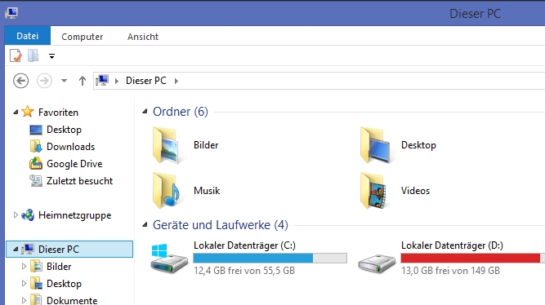545x305 pixels.
Task: Switch to the Computer ribbon tab
Action: pyautogui.click(x=82, y=37)
